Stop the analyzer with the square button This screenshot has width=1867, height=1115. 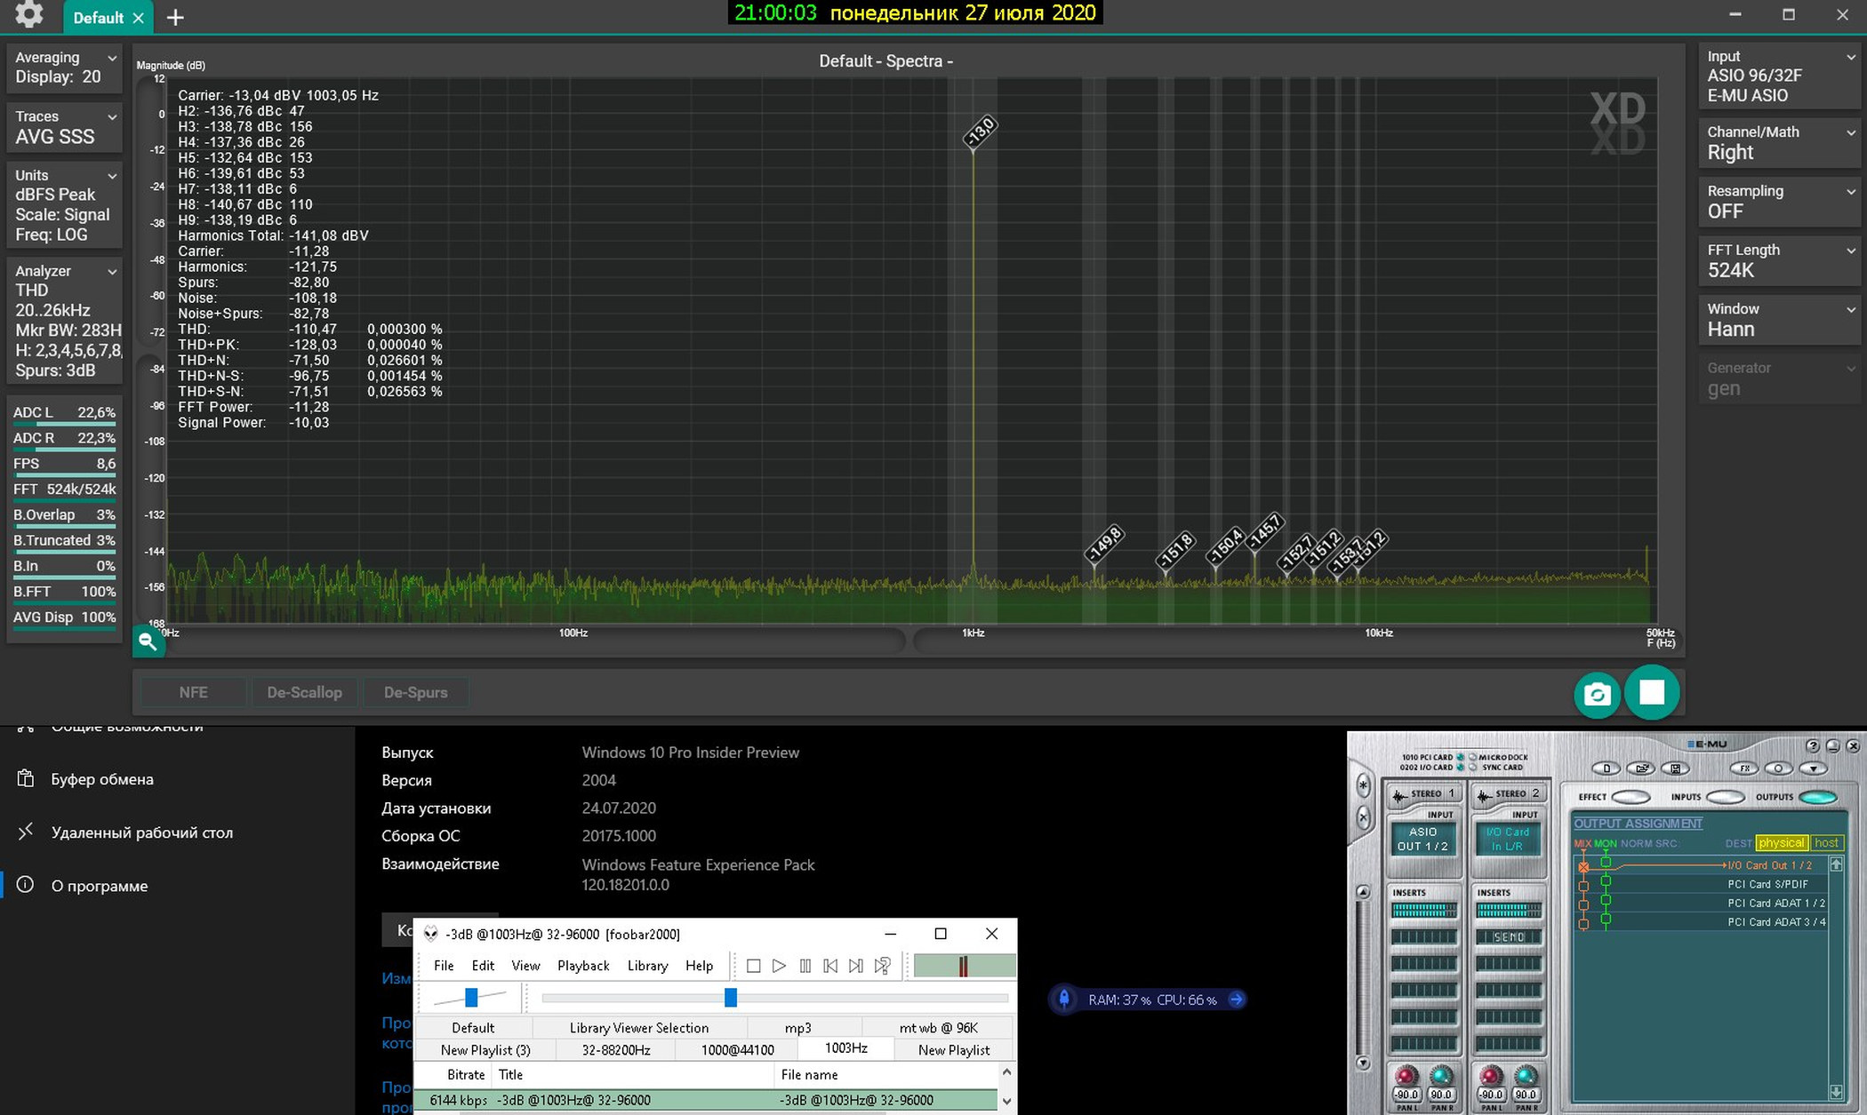(x=1652, y=692)
